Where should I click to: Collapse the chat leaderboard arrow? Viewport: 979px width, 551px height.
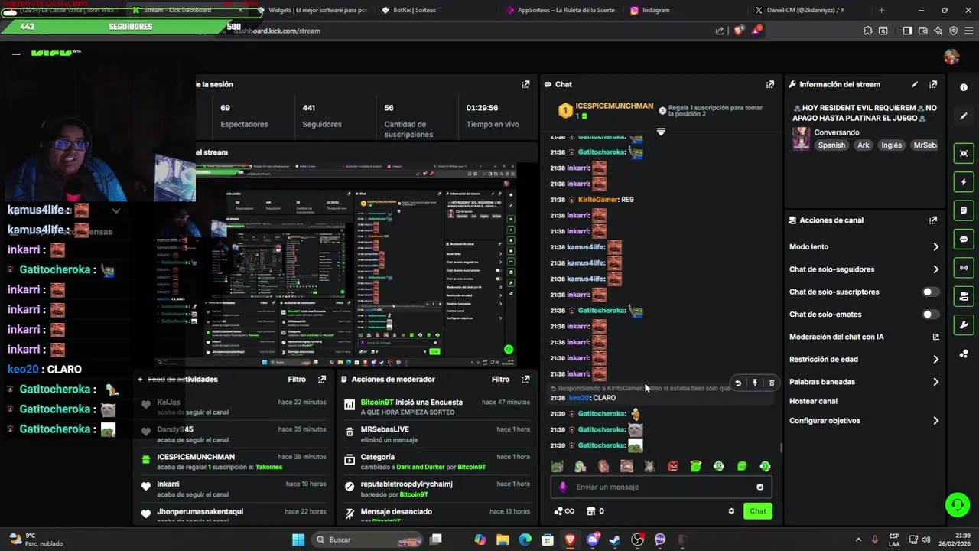pyautogui.click(x=661, y=132)
